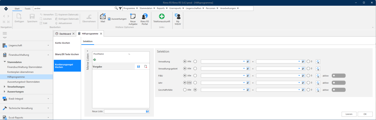Screen dimensions: 376x120
Task: Create a Neue Aufgabe
Action: (133, 19)
